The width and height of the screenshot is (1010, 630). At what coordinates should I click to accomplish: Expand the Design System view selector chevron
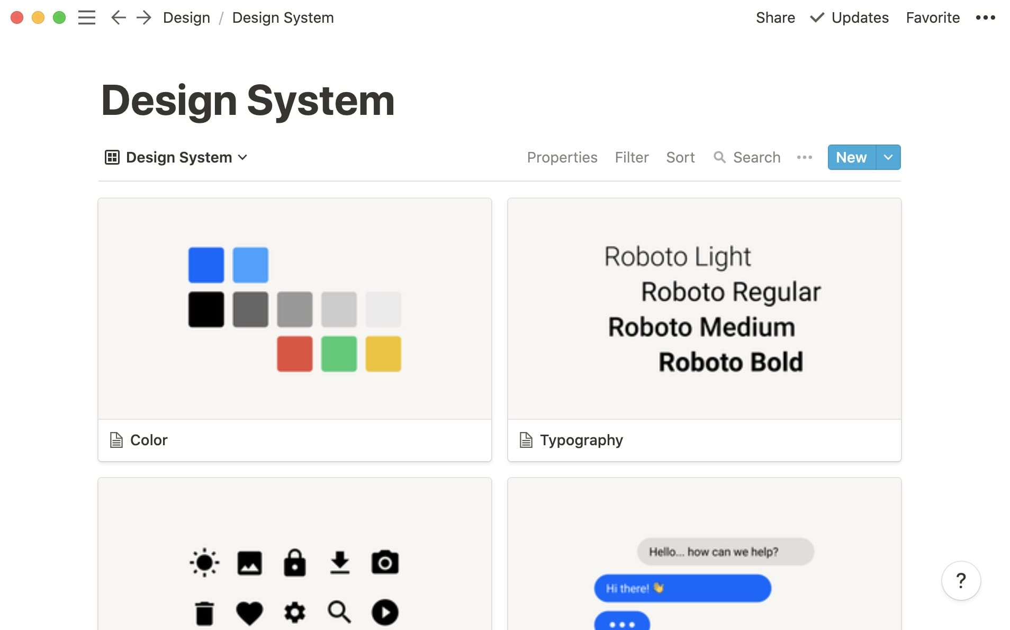pyautogui.click(x=243, y=157)
